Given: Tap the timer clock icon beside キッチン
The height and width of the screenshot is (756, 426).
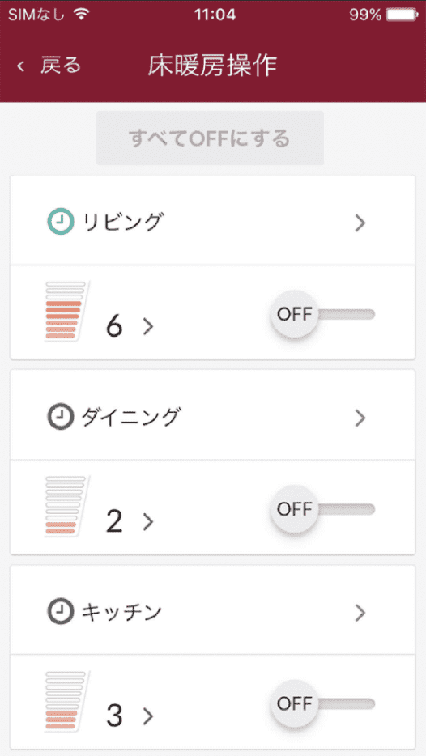Looking at the screenshot, I should coord(61,612).
